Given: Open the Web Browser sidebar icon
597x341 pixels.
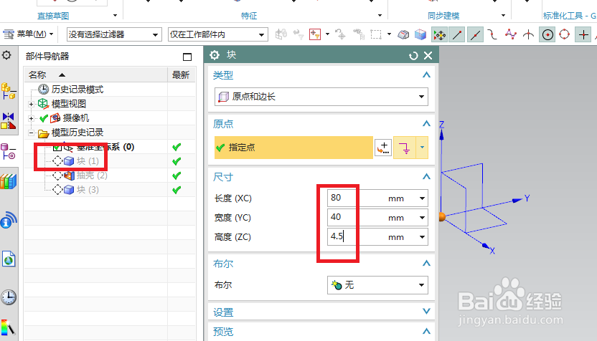Looking at the screenshot, I should coord(9,259).
